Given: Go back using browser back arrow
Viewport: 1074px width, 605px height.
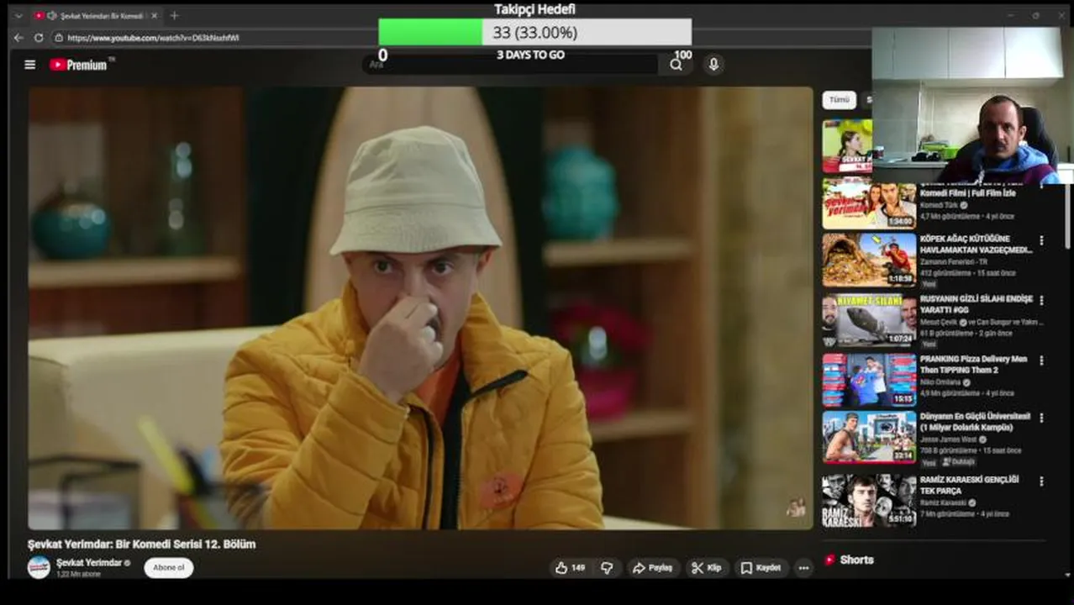Looking at the screenshot, I should click(x=18, y=38).
